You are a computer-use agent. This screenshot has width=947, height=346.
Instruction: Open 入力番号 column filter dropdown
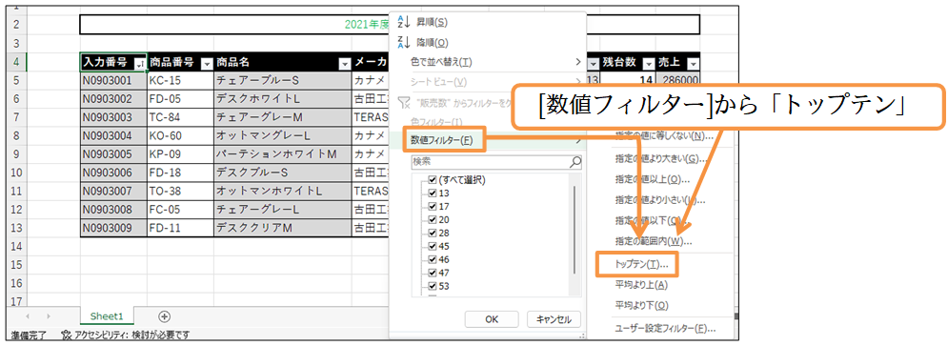click(x=140, y=63)
